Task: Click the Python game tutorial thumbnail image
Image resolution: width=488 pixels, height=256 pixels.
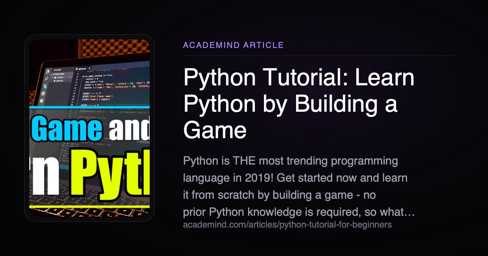Action: tap(89, 128)
